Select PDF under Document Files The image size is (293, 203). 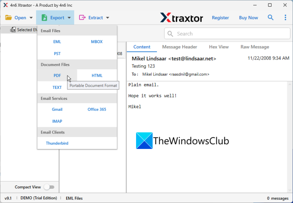click(x=57, y=75)
